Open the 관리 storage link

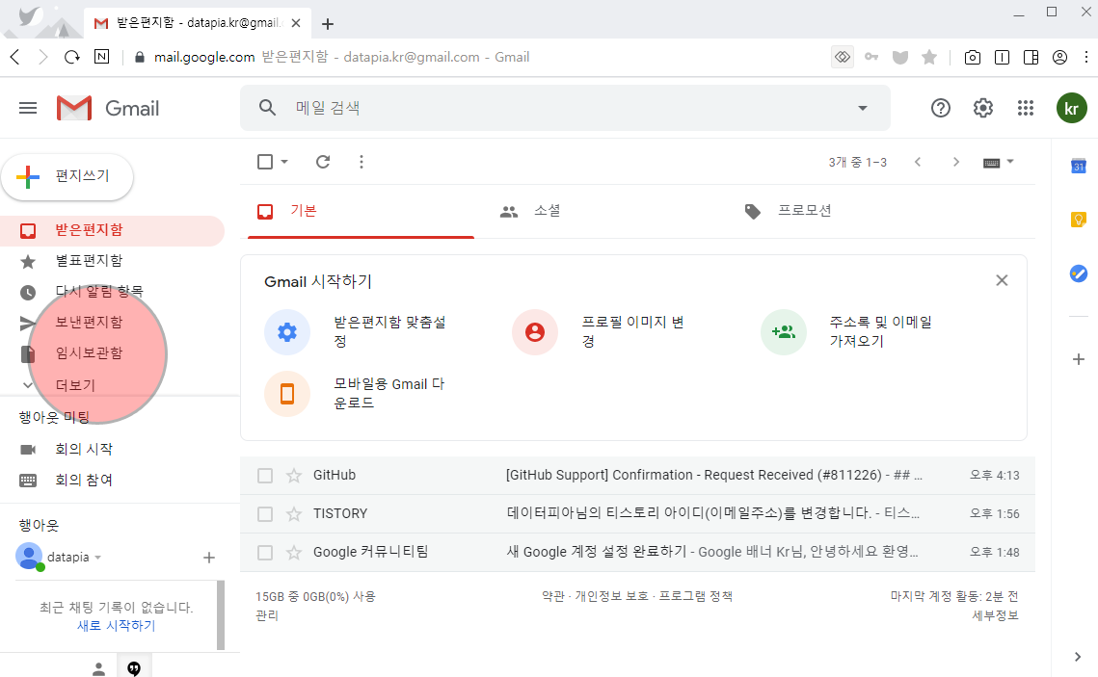[x=267, y=615]
